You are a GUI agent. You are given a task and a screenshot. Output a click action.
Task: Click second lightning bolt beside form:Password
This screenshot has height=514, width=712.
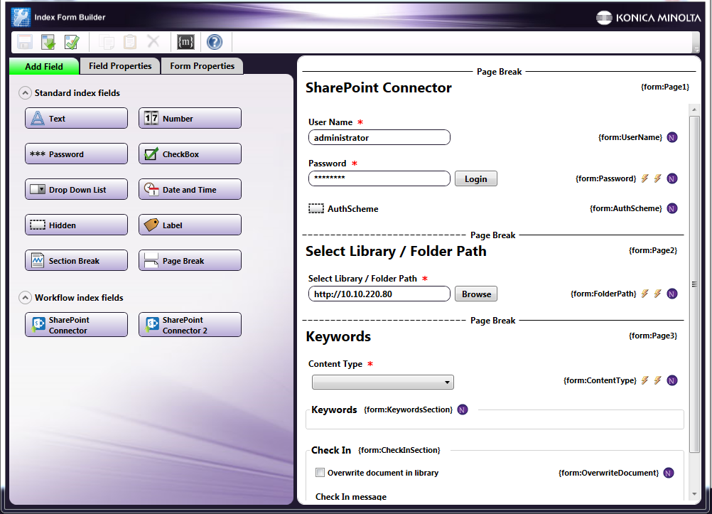click(x=657, y=178)
